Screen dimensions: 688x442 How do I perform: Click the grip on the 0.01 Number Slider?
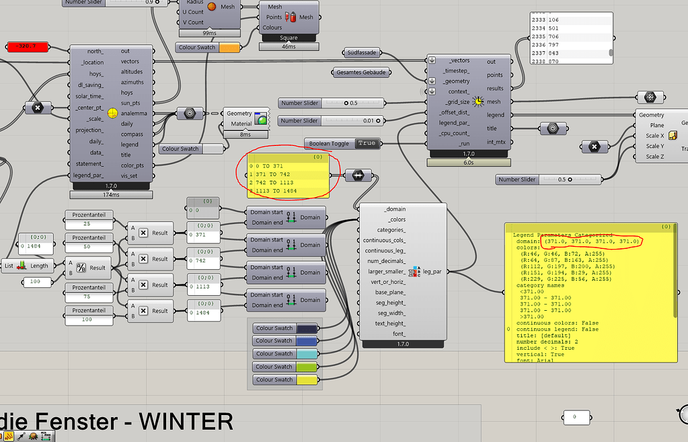[378, 121]
